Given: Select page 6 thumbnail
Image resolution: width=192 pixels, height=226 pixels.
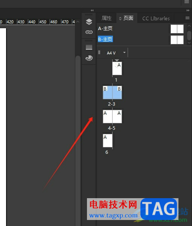Looking at the screenshot, I should (x=108, y=141).
